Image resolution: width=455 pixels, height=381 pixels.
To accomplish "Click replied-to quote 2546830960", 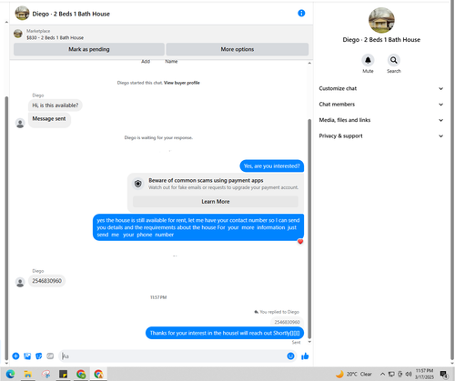I will (287, 322).
